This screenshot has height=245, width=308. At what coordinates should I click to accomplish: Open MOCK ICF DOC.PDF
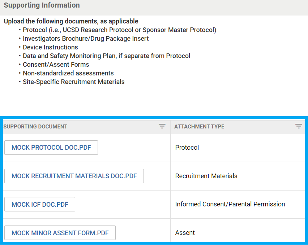[40, 205]
